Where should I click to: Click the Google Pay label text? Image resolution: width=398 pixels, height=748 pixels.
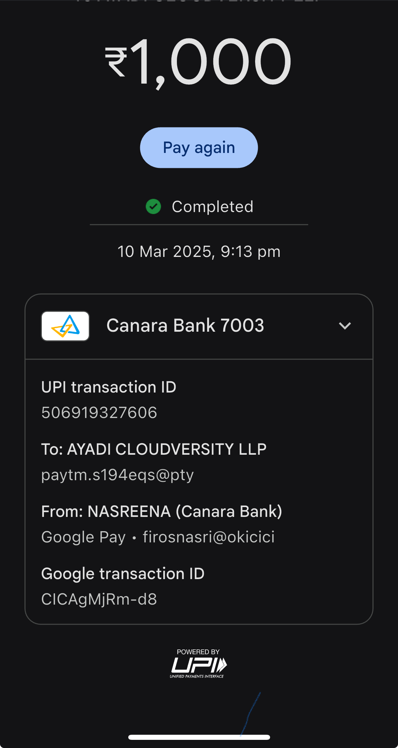coord(83,537)
